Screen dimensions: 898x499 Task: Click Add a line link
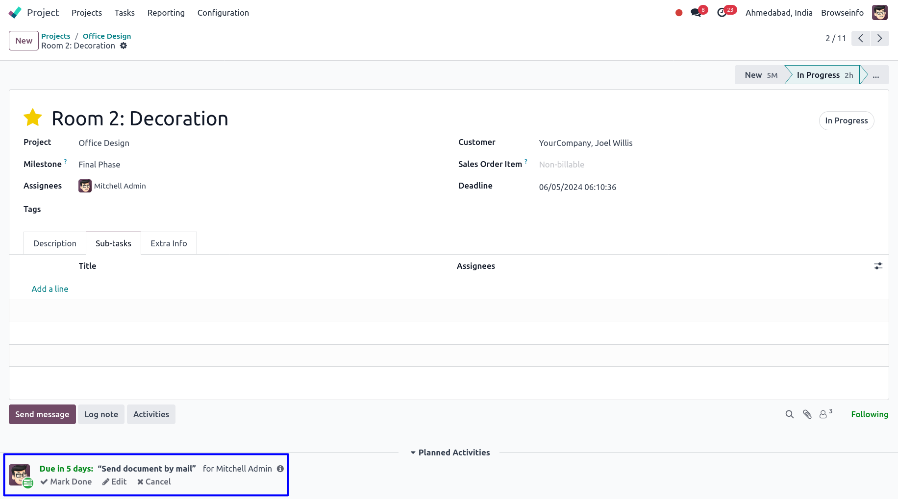click(50, 289)
